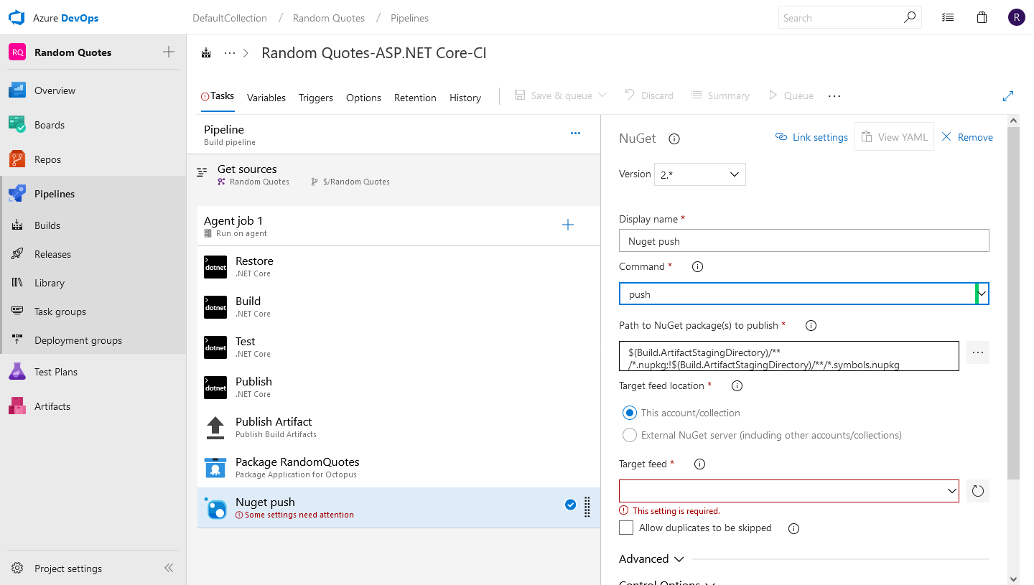Go to DefaultCollection breadcrumb
1034x585 pixels.
[230, 18]
